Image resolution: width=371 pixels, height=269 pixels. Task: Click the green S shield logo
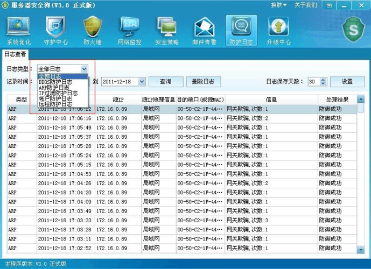point(353,29)
